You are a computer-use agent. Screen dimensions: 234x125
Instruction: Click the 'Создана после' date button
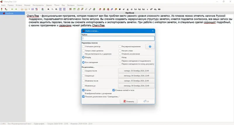(x=136, y=71)
